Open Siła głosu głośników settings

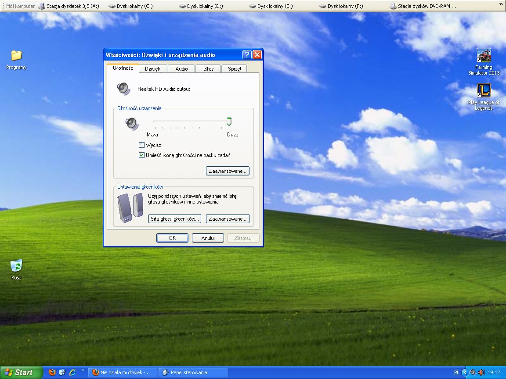coord(174,219)
